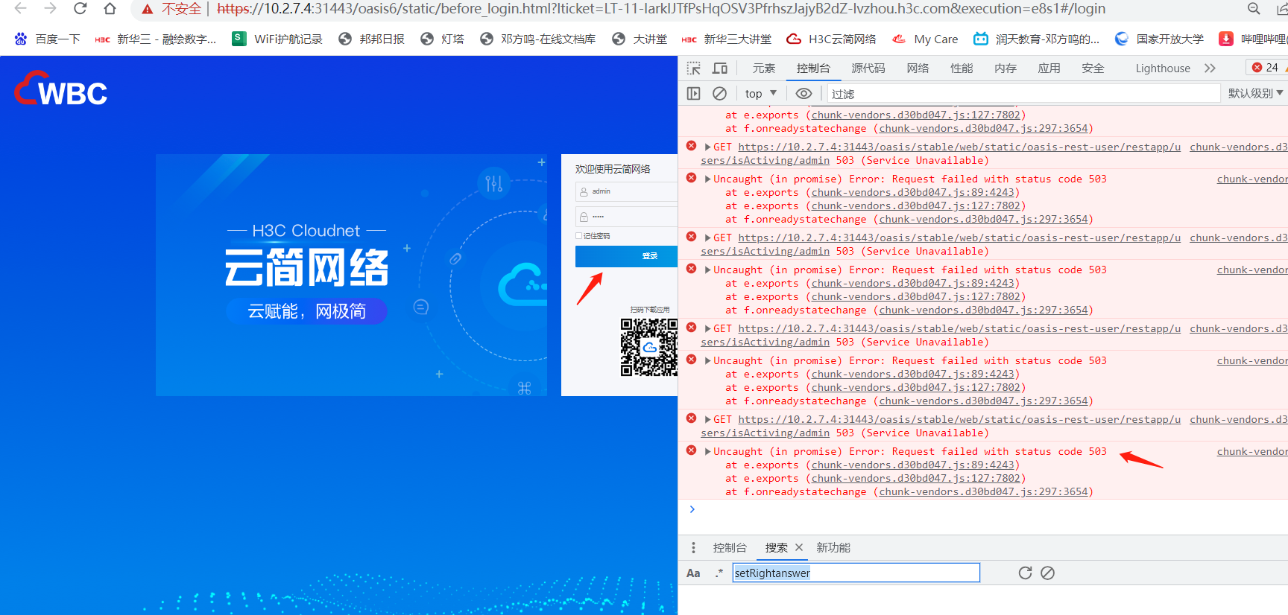The image size is (1288, 615).
Task: Click the page URL in the address bar
Action: pos(661,9)
